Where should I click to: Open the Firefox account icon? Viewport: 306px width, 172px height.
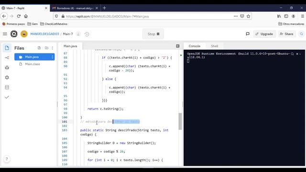(293, 16)
